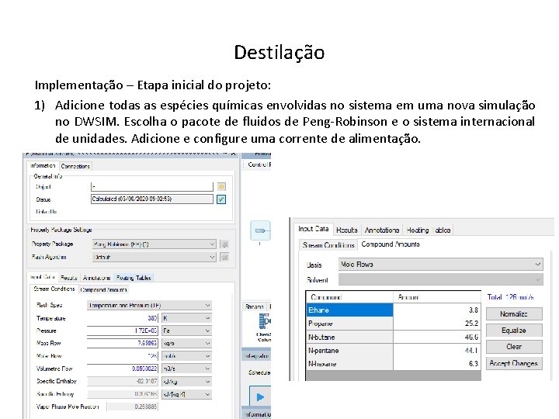Click the object rename icon beside Object field

coord(221,187)
